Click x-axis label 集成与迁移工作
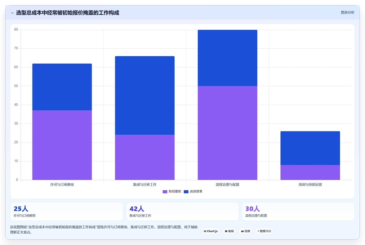The width and height of the screenshot is (365, 245). coord(145,185)
